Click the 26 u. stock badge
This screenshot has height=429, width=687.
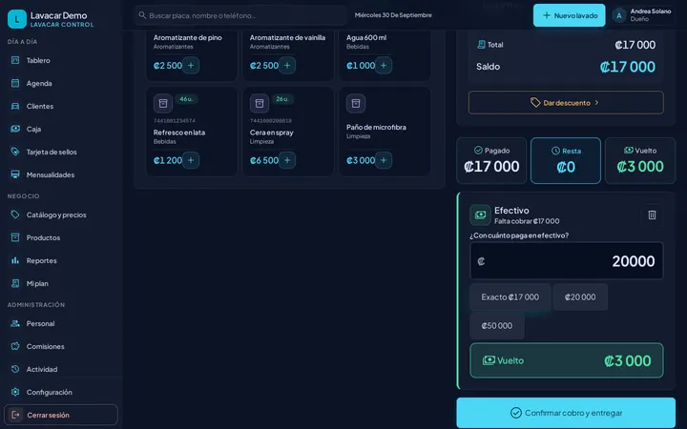282,99
